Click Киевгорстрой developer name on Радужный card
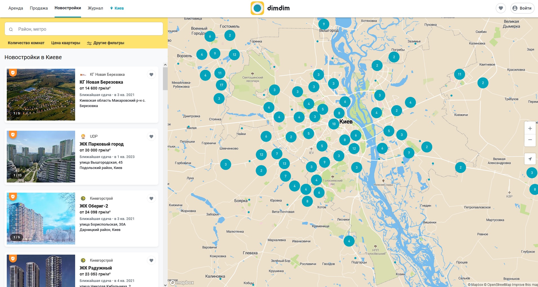Viewport: 538px width, 287px height. (101, 260)
